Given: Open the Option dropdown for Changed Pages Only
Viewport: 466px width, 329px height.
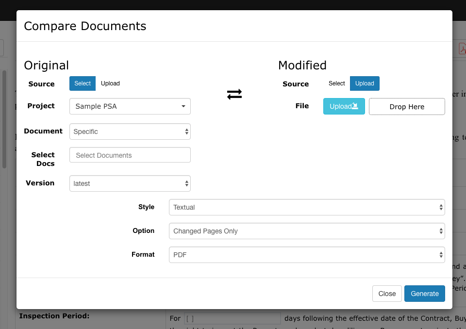Looking at the screenshot, I should 306,231.
